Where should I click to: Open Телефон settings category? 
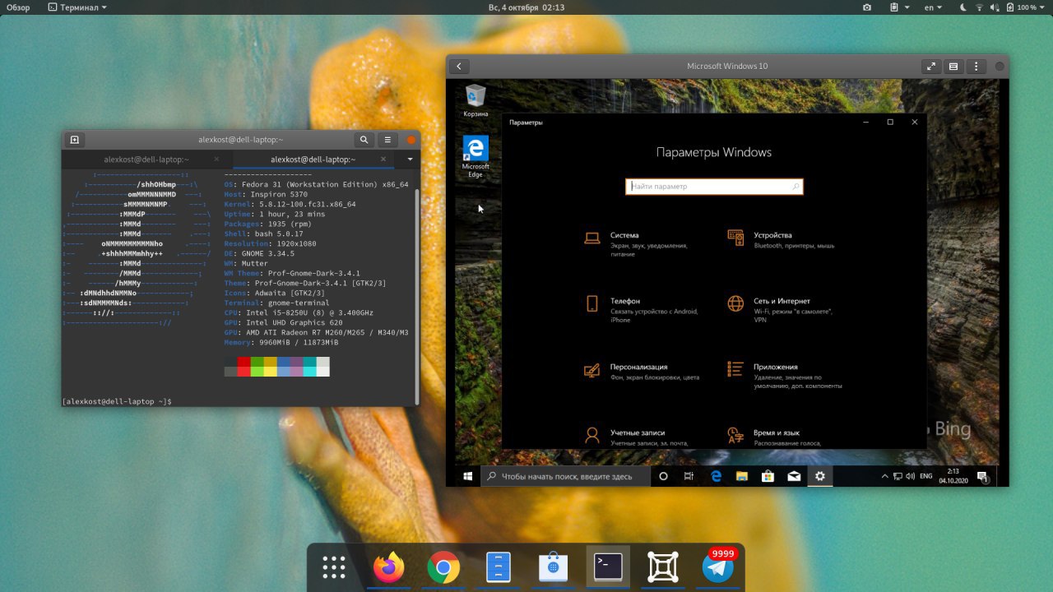pyautogui.click(x=642, y=310)
